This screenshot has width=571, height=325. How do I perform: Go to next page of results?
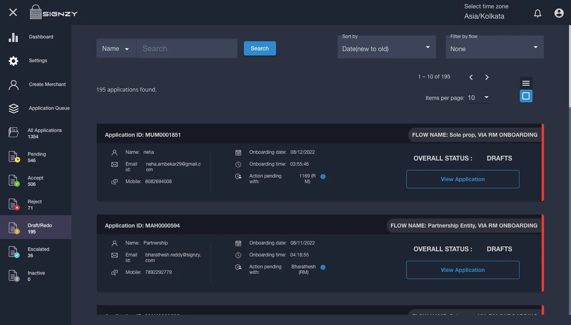[487, 77]
